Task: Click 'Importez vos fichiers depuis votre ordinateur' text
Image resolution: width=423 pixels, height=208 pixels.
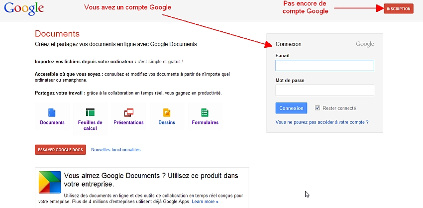Action: pos(86,62)
